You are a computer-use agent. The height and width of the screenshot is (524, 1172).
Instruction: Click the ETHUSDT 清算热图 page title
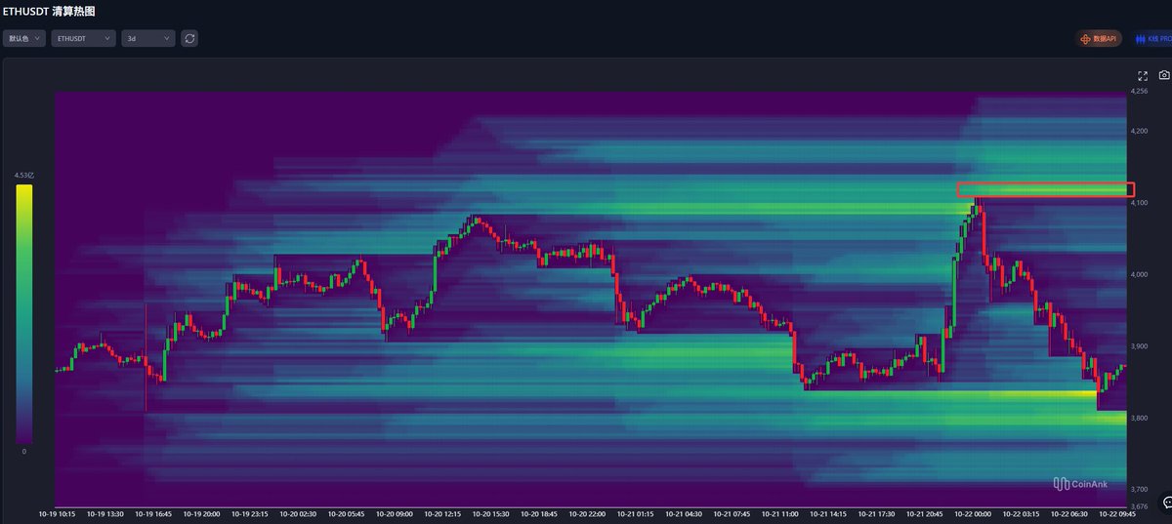(x=48, y=11)
